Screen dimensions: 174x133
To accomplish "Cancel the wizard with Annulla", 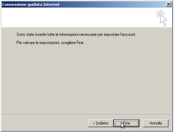I will click(156, 123).
